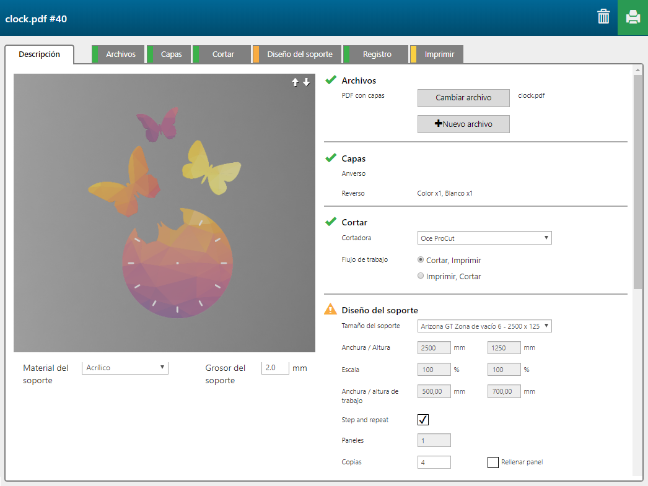
Task: Expand the Tamaño del soporte dropdown
Action: (484, 326)
